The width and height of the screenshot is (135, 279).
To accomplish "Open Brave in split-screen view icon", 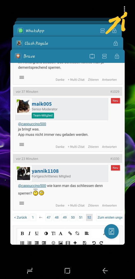I will (x=104, y=56).
